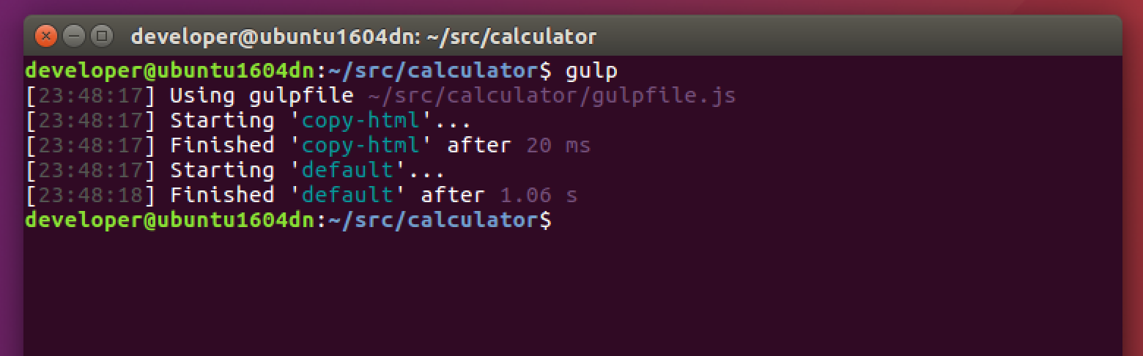Viewport: 1143px width, 356px height.
Task: Click after the last prompt's dollar sign
Action: (560, 220)
